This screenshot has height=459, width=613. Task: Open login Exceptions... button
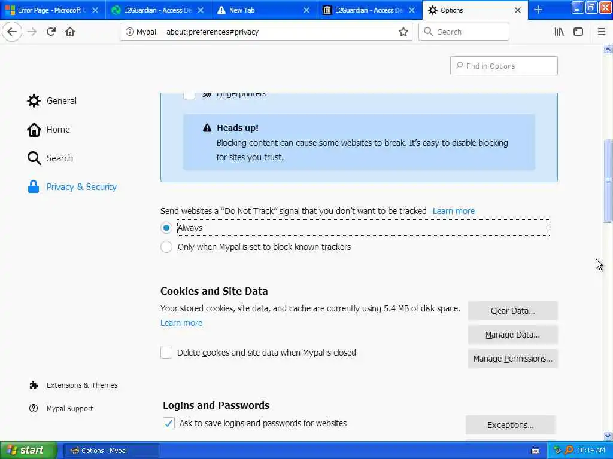tap(510, 425)
